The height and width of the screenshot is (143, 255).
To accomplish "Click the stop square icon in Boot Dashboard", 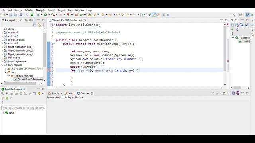I will coord(12,94).
